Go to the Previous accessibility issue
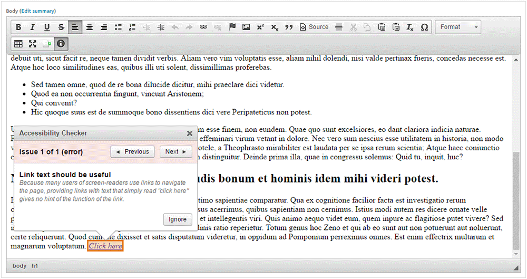 click(x=132, y=152)
